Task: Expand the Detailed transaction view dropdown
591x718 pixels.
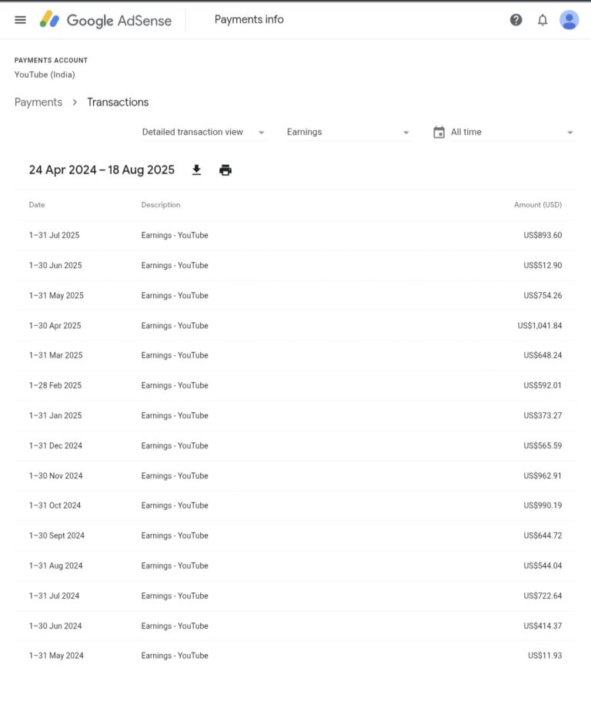Action: (203, 133)
